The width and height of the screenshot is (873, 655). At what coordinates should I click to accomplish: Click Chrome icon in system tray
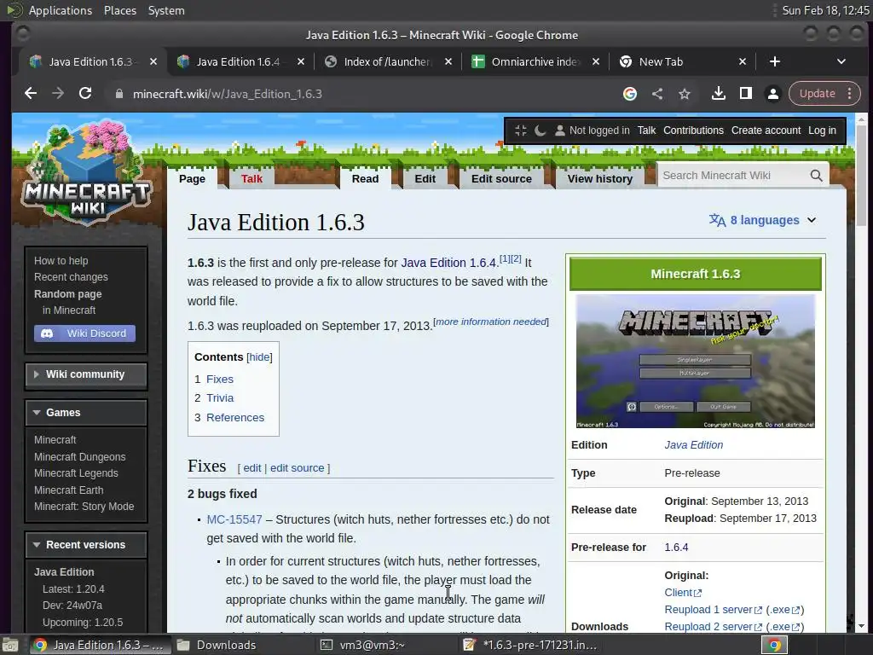(774, 645)
